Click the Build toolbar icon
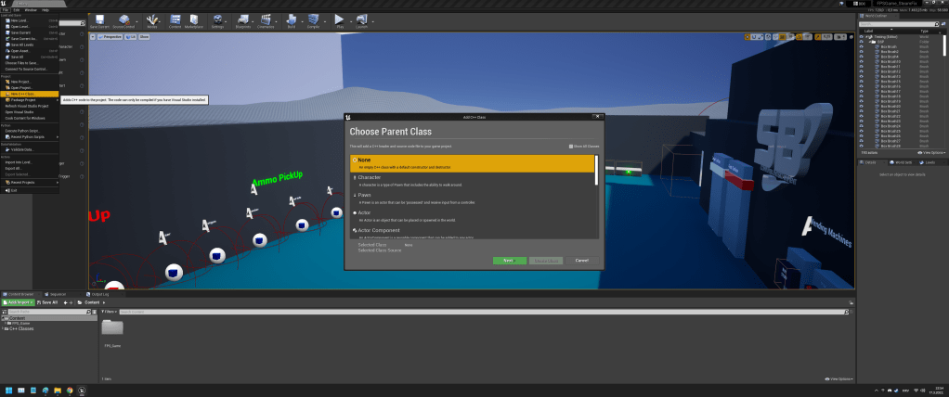 pos(291,20)
